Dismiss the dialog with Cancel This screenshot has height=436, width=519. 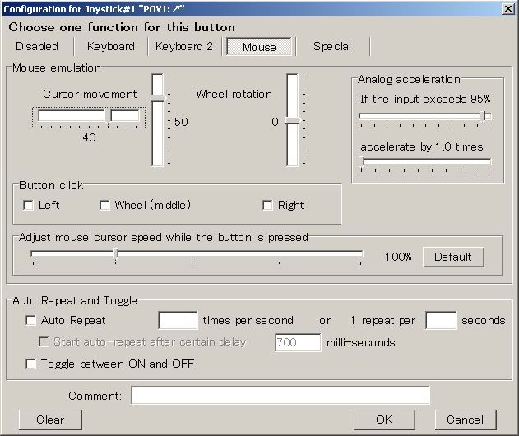465,420
